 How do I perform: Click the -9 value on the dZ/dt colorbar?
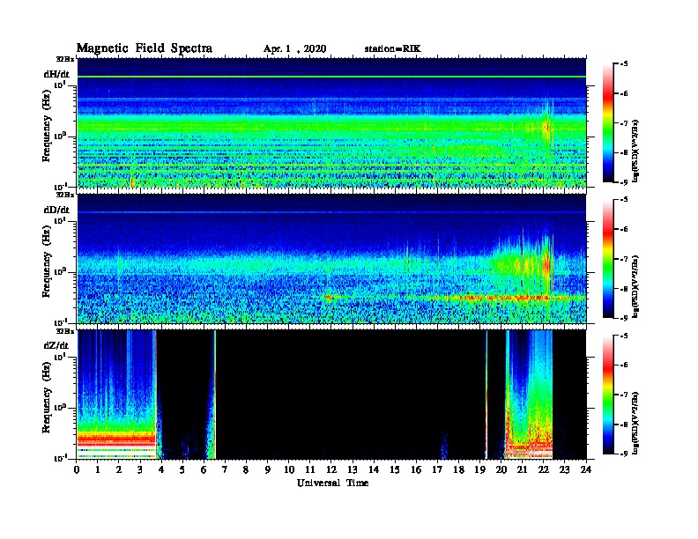pos(624,454)
